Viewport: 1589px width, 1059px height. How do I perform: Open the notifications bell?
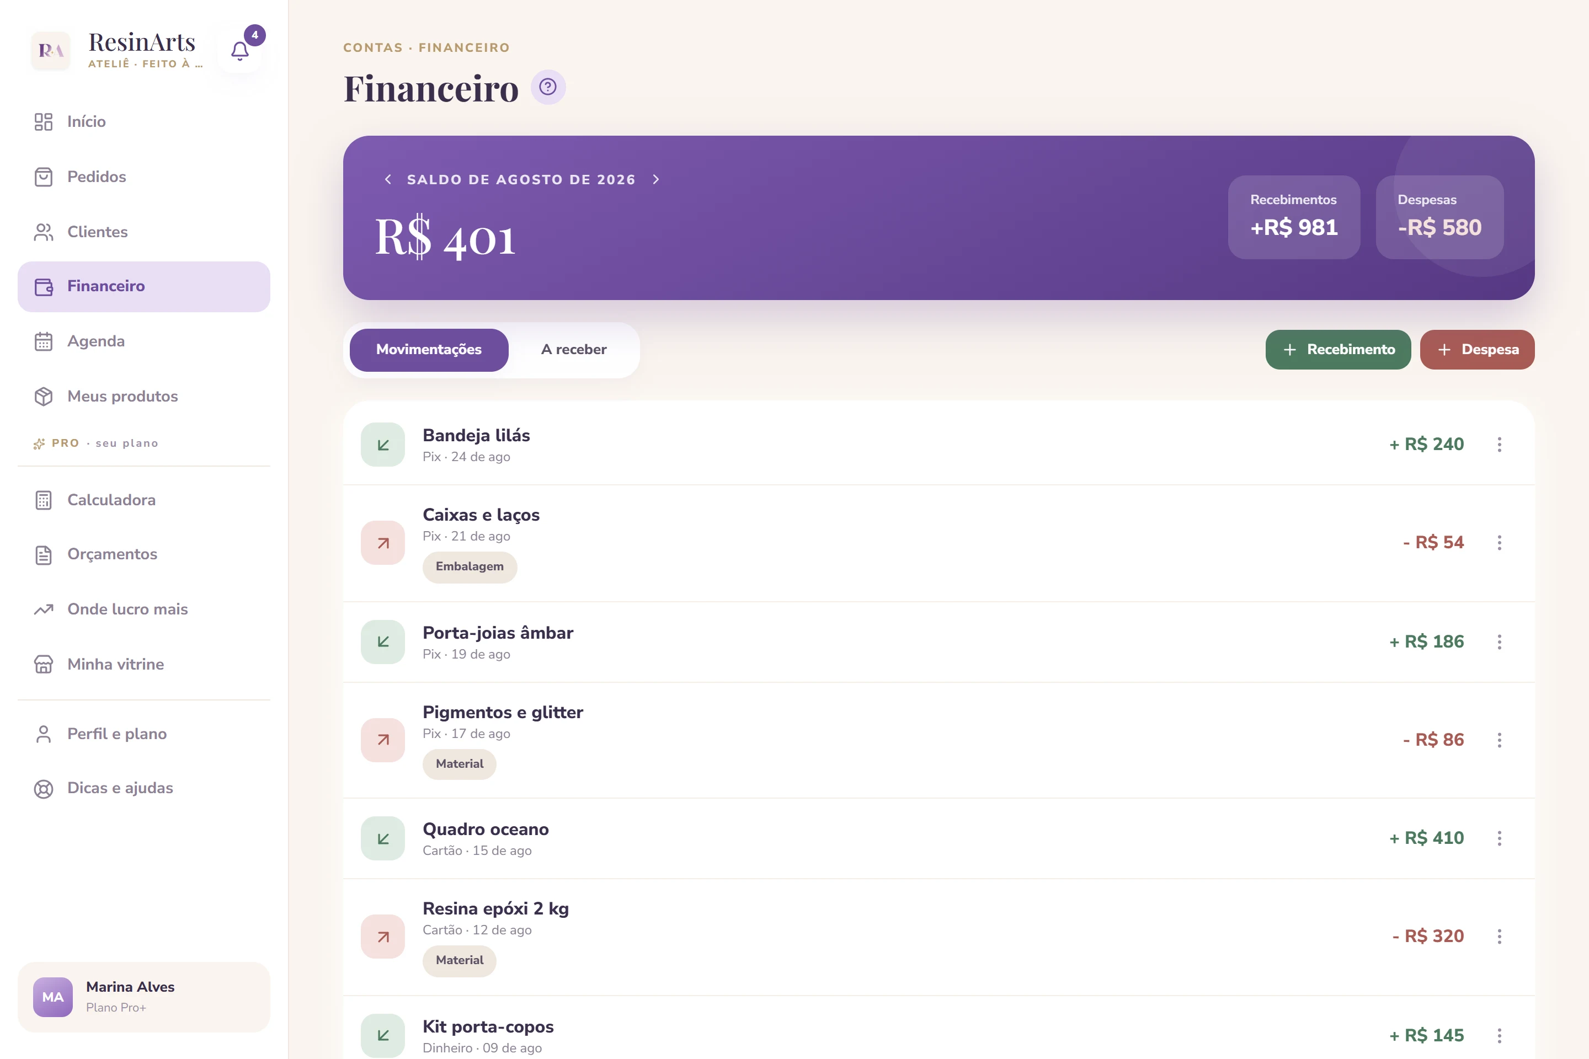240,51
